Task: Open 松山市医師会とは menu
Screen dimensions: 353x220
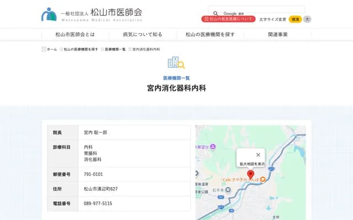Action: click(75, 34)
